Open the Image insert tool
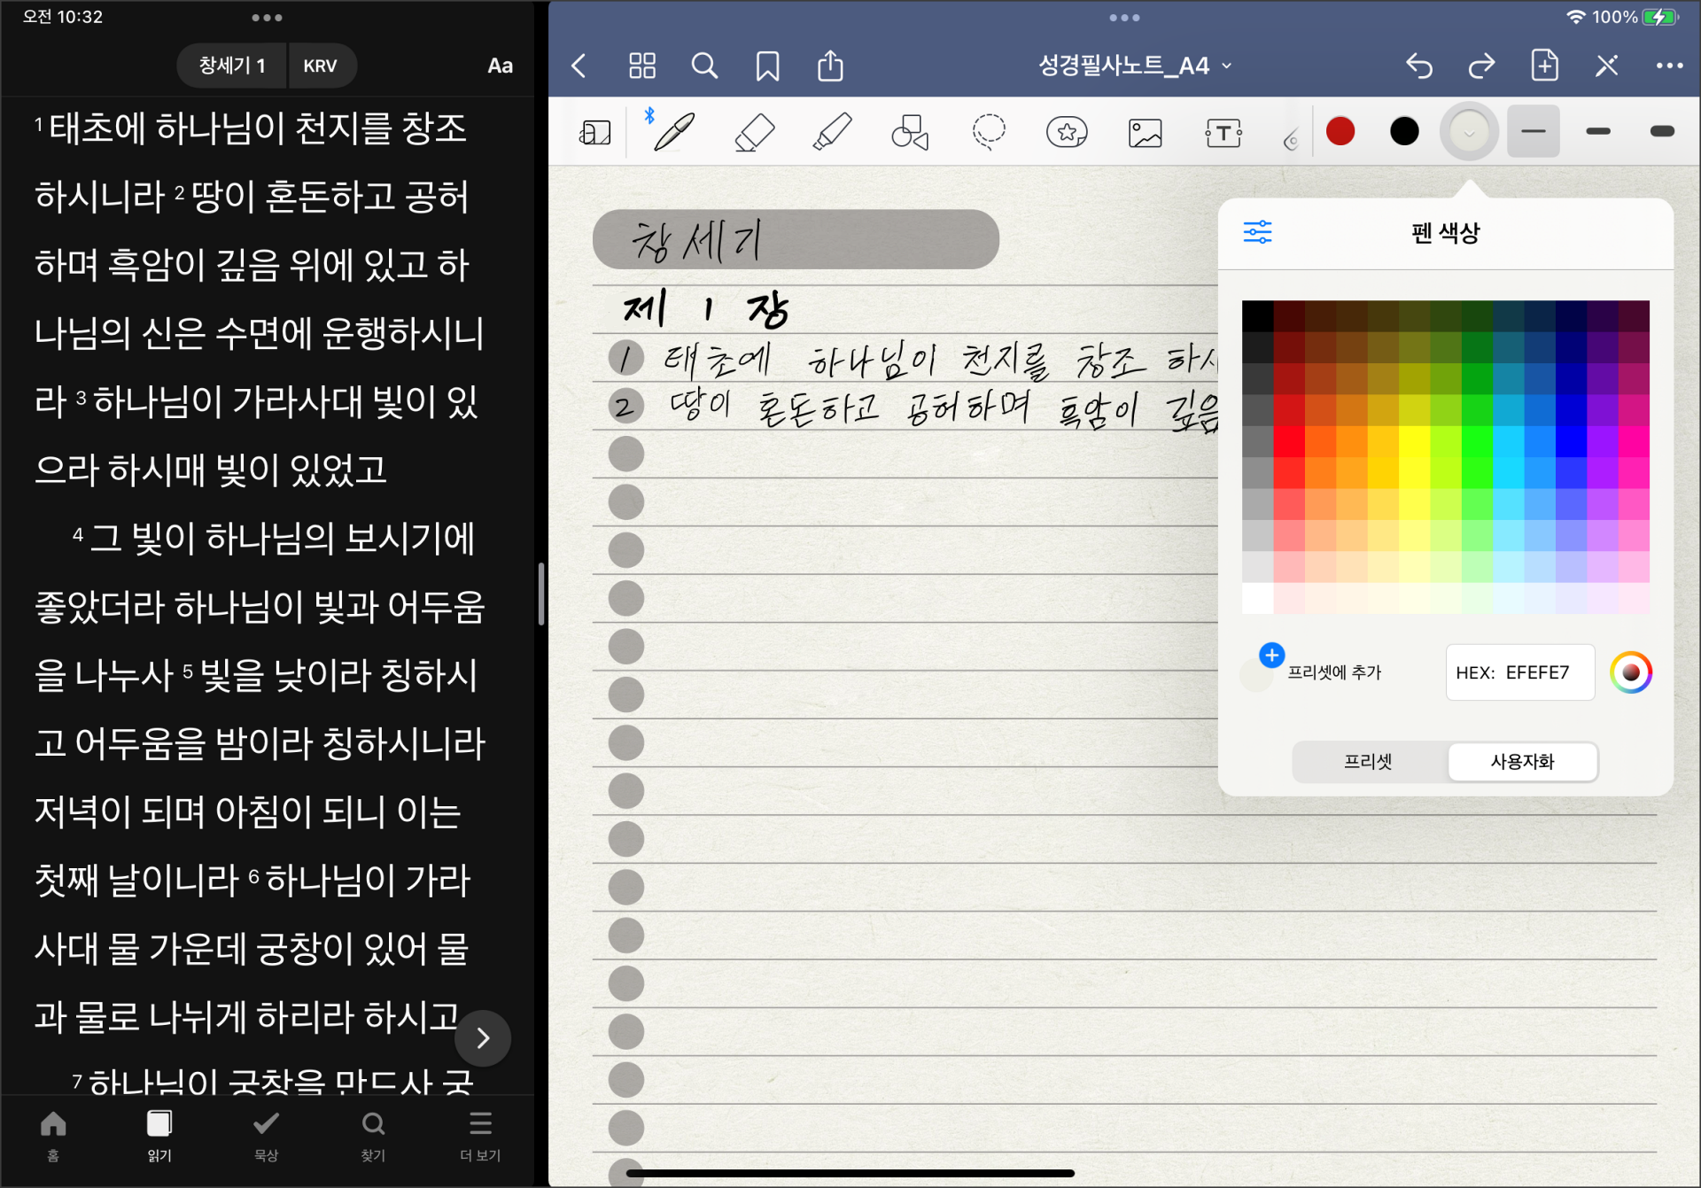1701x1188 pixels. pyautogui.click(x=1145, y=133)
